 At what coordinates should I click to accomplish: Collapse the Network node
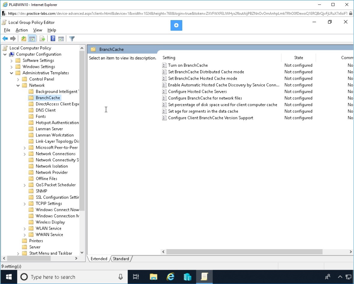pos(18,85)
